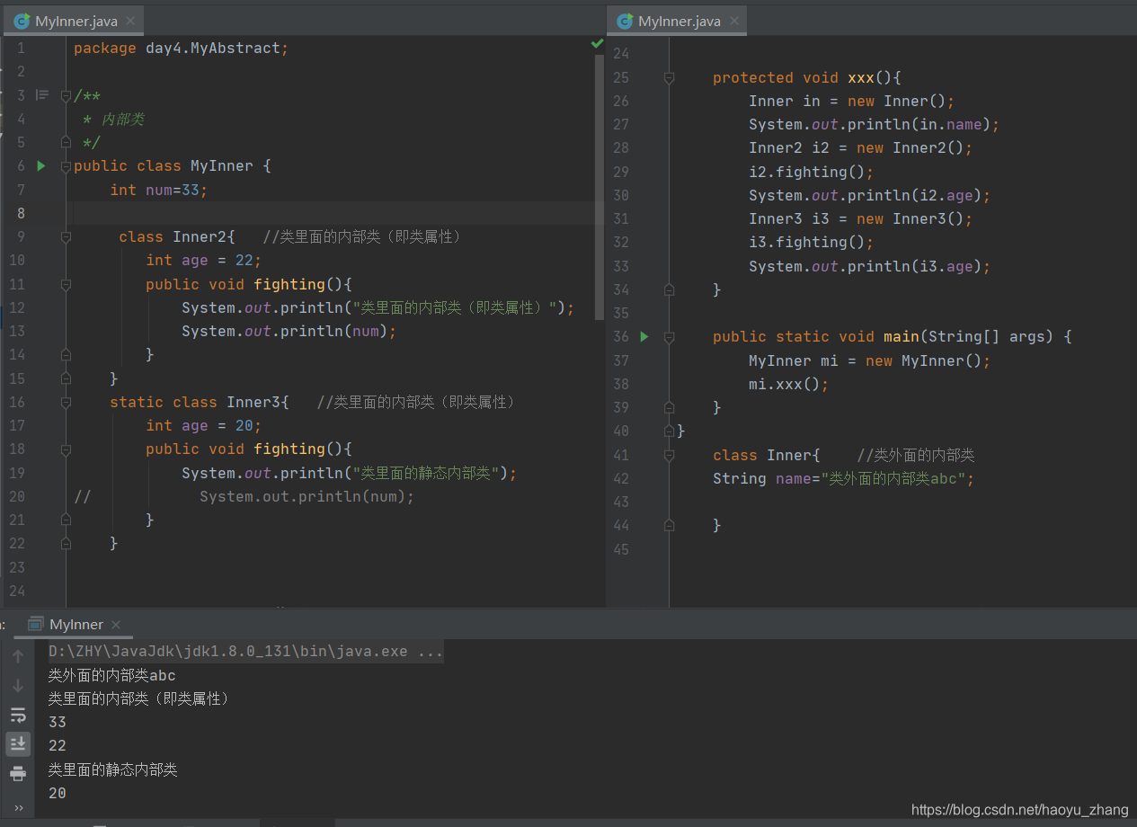Screen dimensions: 1137x827
Task: Click class icon on right MyInner.java tab
Action: tap(625, 21)
